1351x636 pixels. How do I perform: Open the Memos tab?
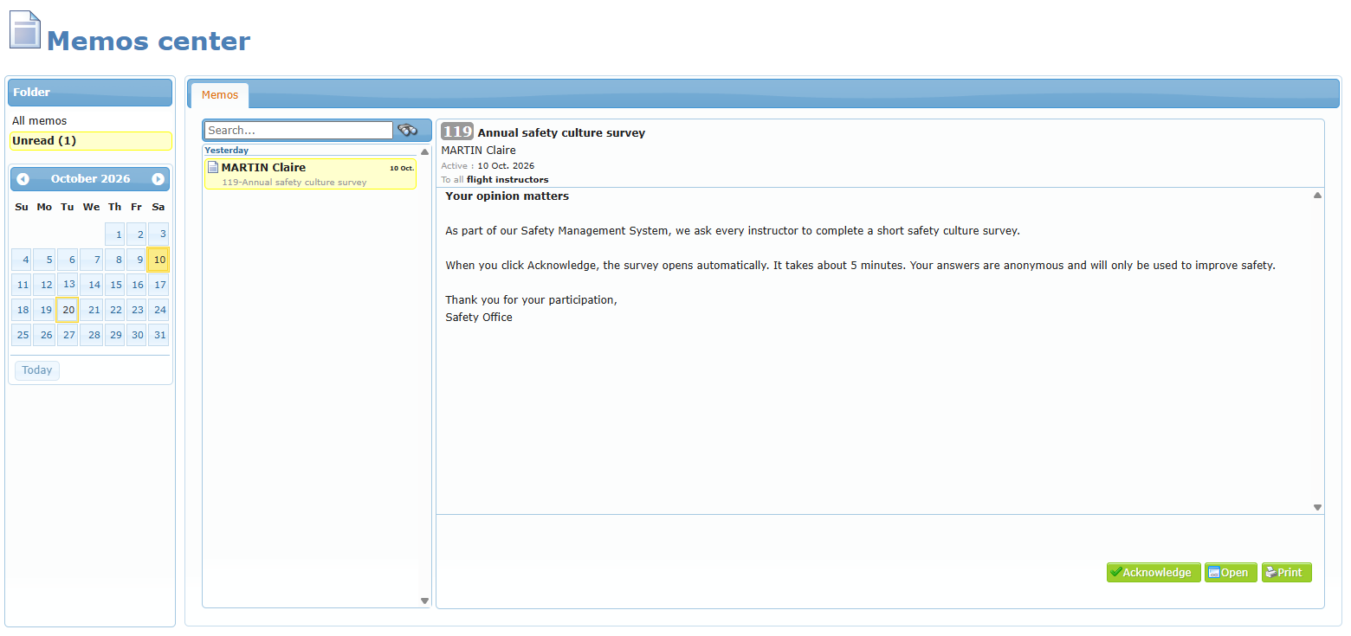coord(220,95)
